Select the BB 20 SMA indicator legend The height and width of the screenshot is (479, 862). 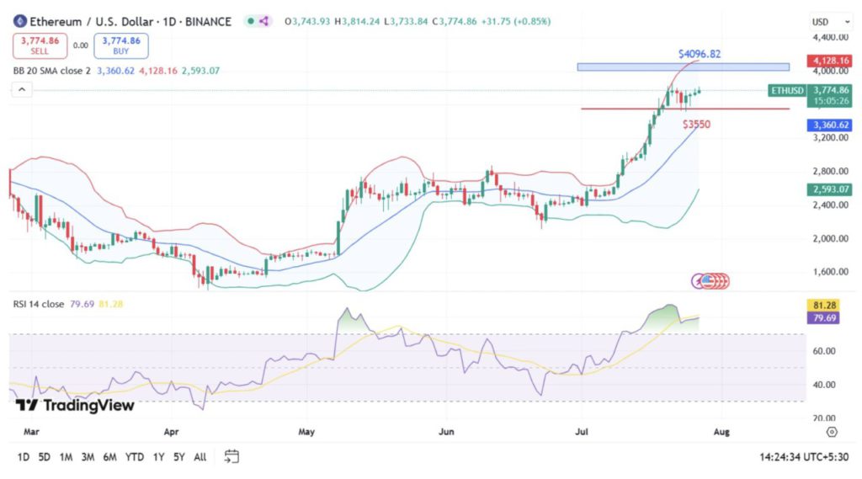51,71
